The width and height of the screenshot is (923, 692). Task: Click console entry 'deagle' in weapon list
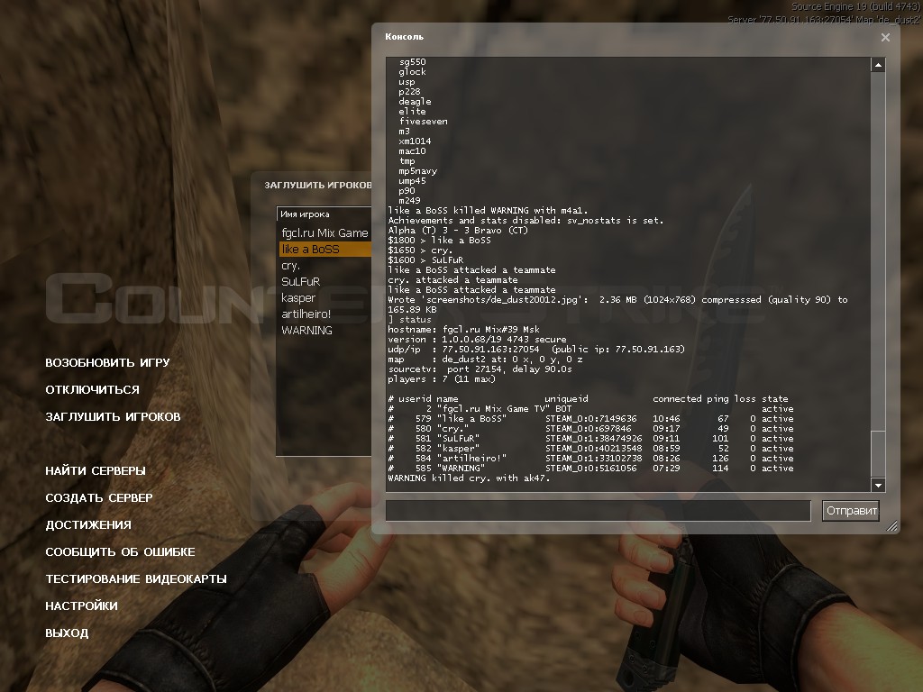(x=415, y=101)
